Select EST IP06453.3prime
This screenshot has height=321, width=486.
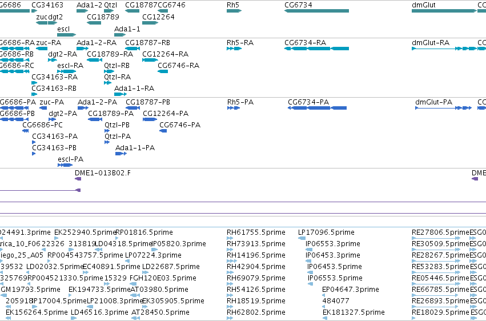pyautogui.click(x=309, y=261)
